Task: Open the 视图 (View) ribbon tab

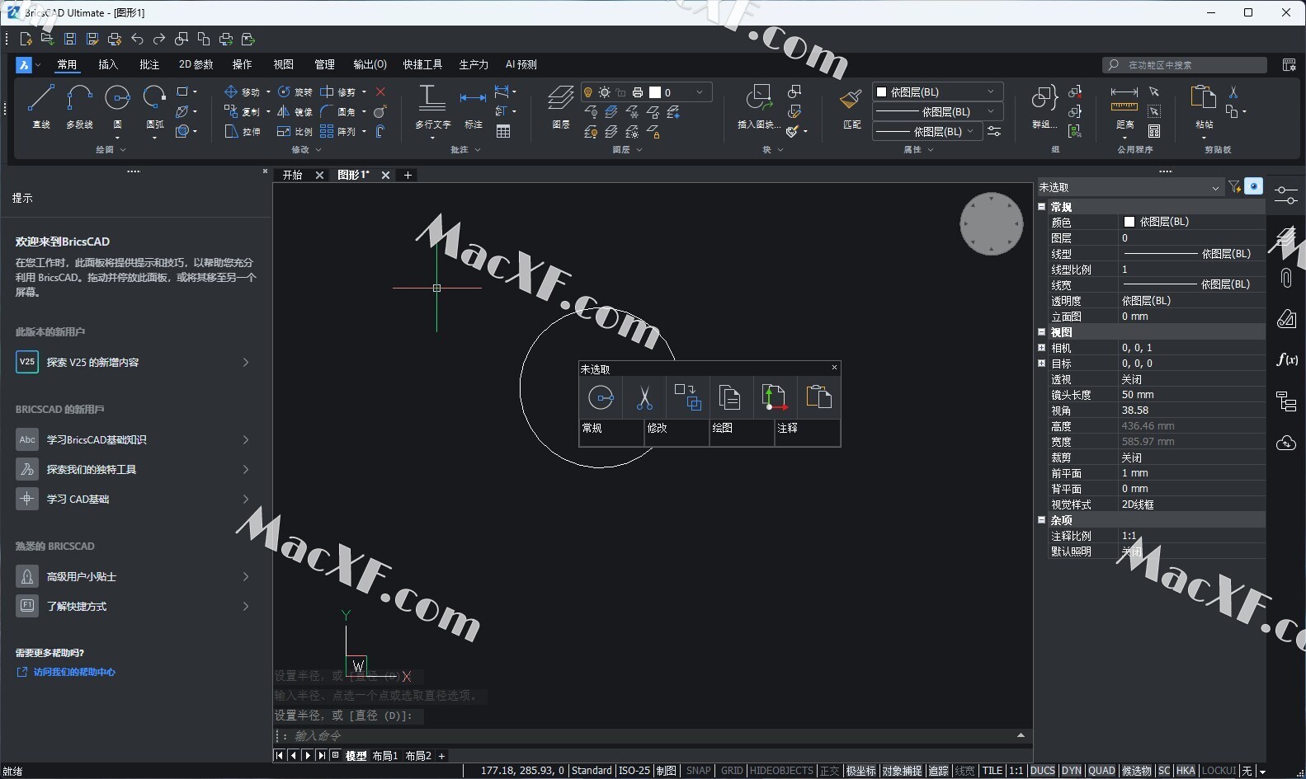Action: [x=283, y=64]
